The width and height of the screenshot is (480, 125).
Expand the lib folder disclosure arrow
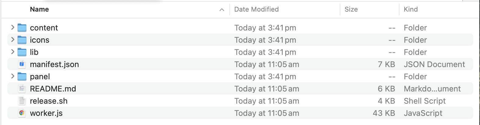coord(13,52)
